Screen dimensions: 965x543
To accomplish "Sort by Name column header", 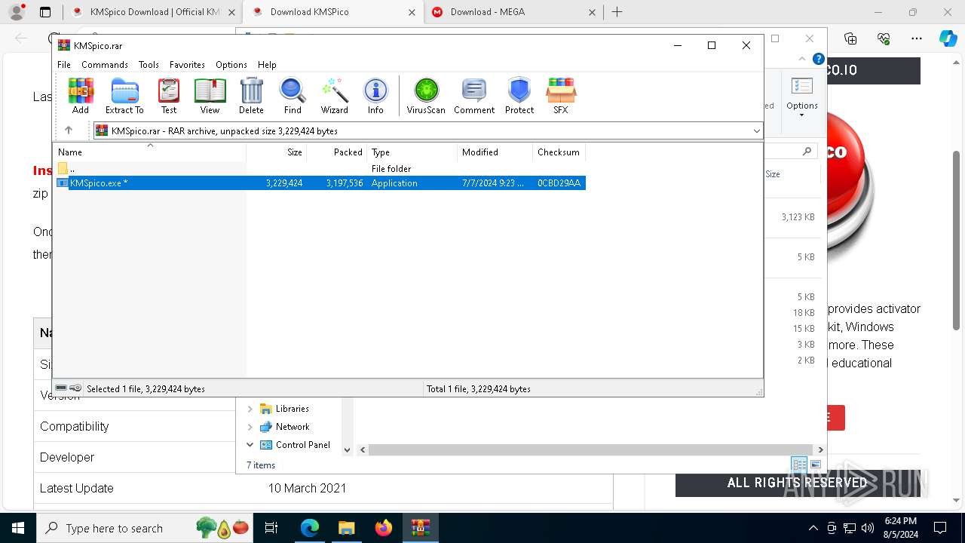I will pyautogui.click(x=150, y=152).
